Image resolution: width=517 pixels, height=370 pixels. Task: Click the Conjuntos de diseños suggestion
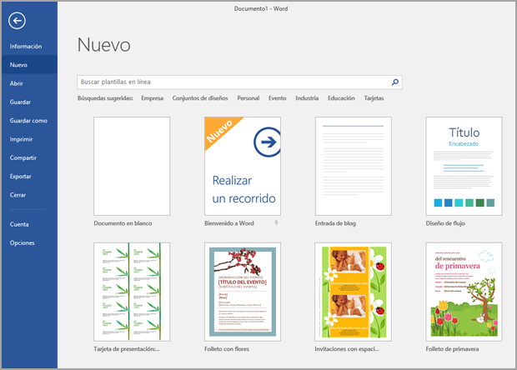click(x=200, y=98)
